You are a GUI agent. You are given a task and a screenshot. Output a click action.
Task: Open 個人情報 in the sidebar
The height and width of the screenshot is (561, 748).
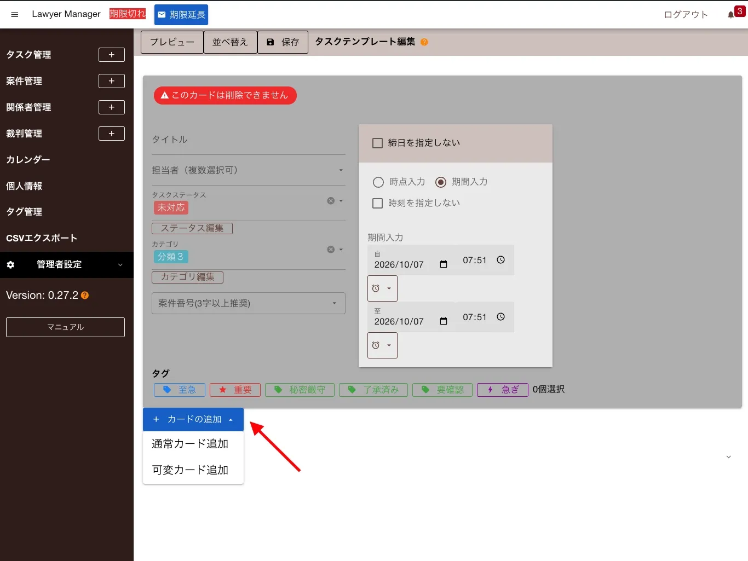coord(24,186)
